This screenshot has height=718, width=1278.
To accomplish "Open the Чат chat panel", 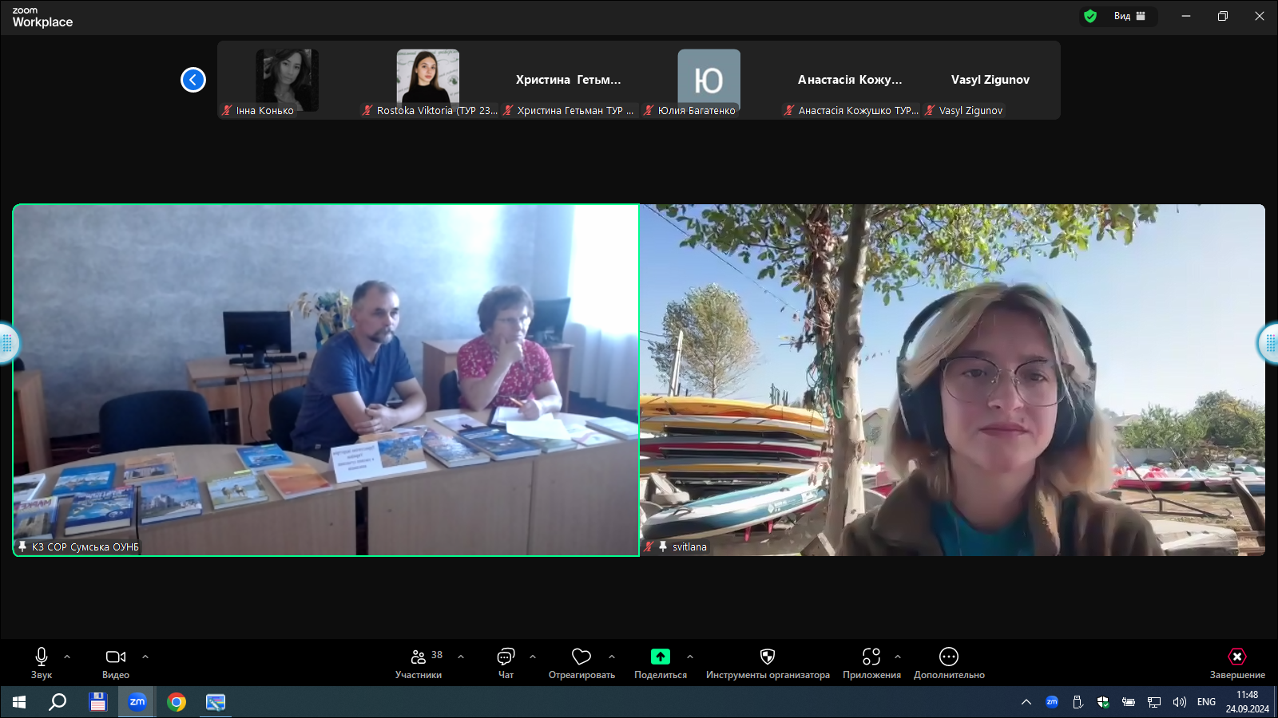I will pyautogui.click(x=506, y=662).
